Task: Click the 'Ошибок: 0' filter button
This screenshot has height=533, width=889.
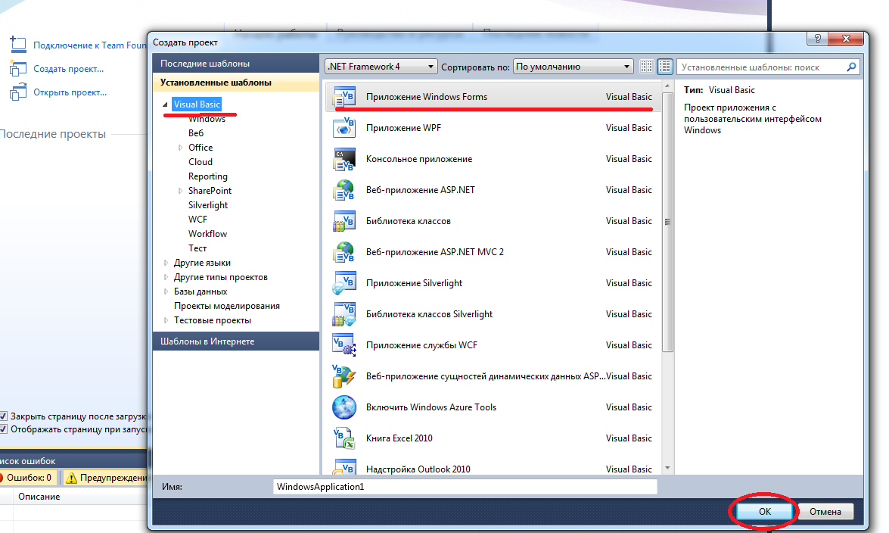Action: point(28,478)
